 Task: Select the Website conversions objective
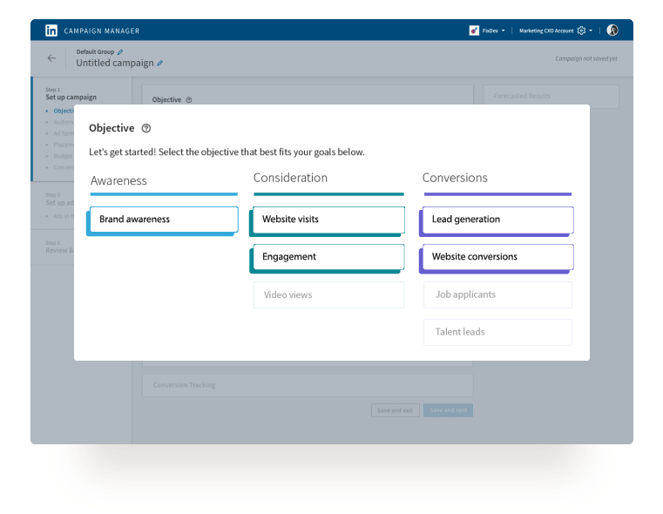click(x=497, y=257)
